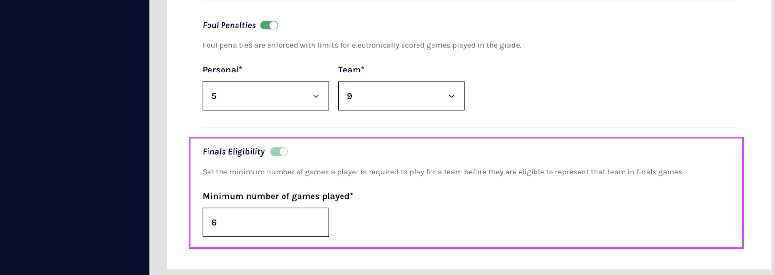Click the chevron arrow in Team dropdown
Screen dimensions: 774x275
coord(451,96)
